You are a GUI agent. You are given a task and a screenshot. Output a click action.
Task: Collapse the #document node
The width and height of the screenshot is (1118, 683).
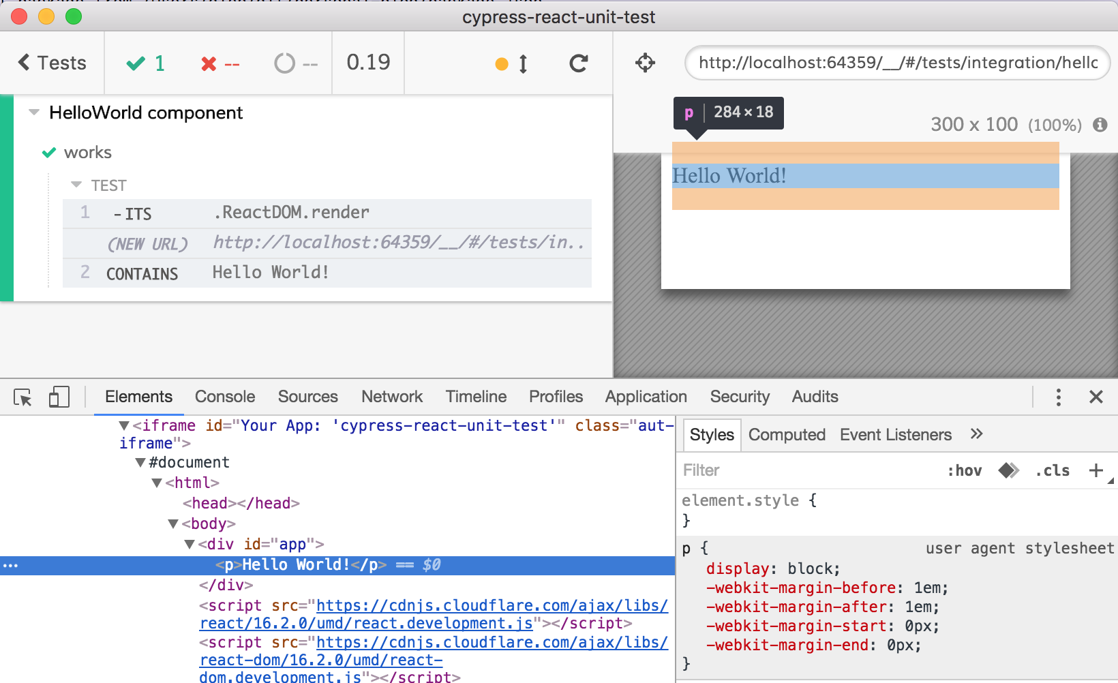140,463
